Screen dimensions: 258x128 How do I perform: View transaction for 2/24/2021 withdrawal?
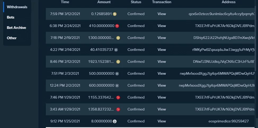tap(162, 26)
